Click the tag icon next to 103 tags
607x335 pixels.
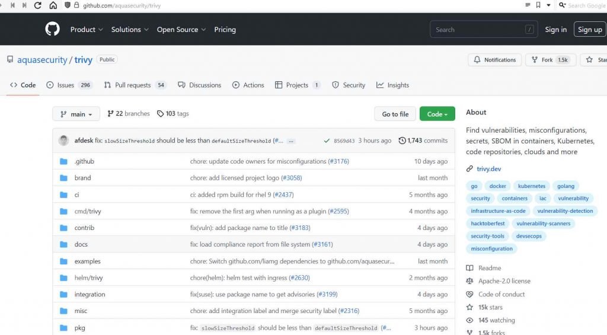160,113
